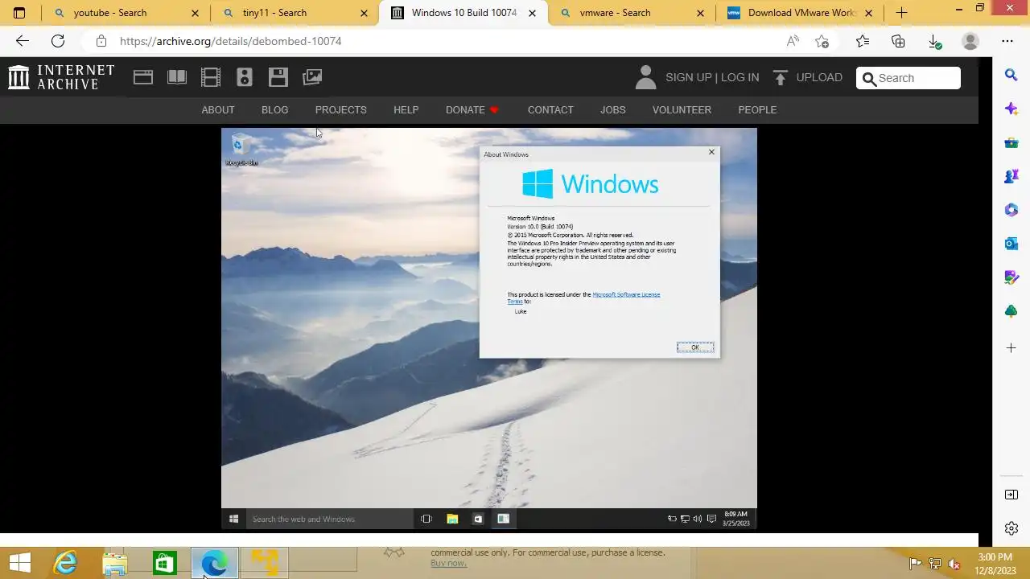This screenshot has height=579, width=1030.
Task: Click the Buy now link
Action: [x=448, y=563]
